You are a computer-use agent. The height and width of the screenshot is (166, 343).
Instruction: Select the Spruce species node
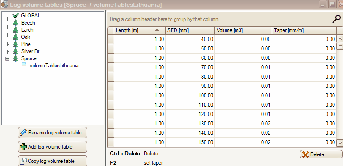[29, 58]
